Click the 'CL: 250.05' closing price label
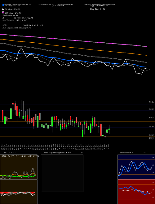This screenshot has width=155, height=204. (58, 6)
